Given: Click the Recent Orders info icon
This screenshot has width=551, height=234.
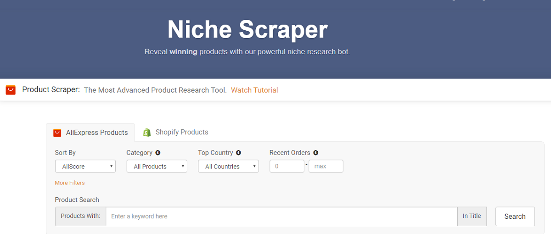Looking at the screenshot, I should click(316, 153).
